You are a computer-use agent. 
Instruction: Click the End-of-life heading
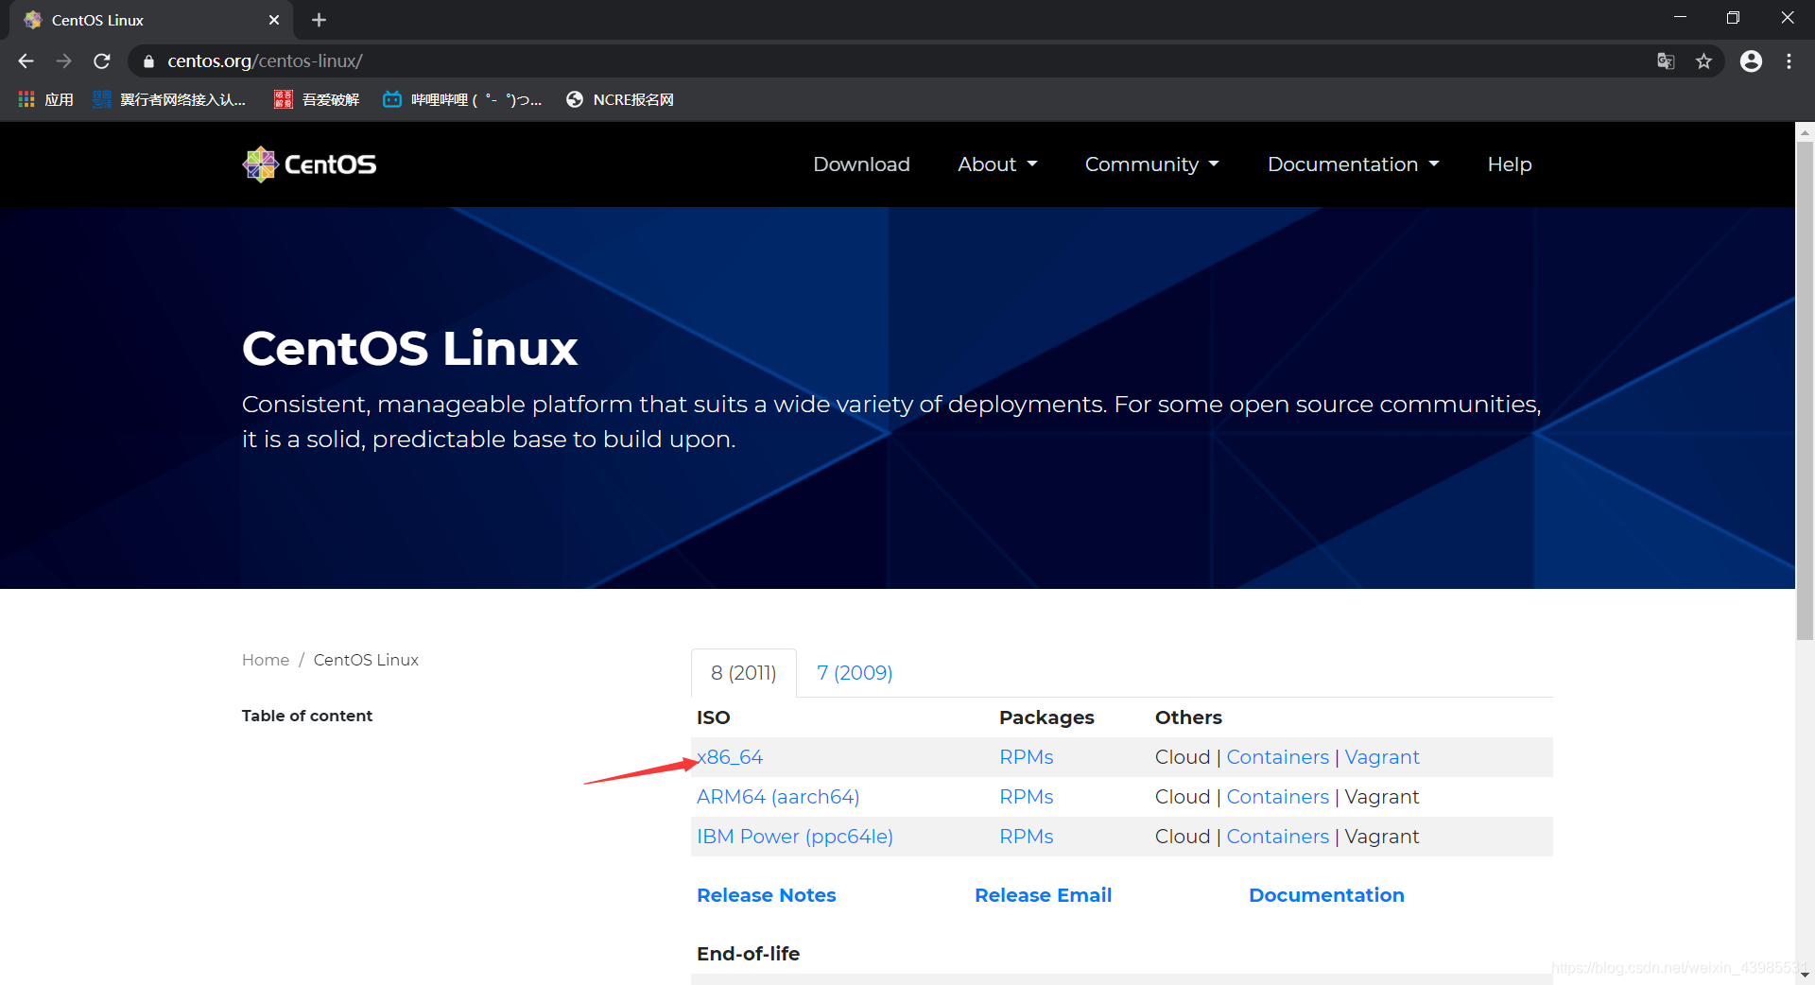748,954
